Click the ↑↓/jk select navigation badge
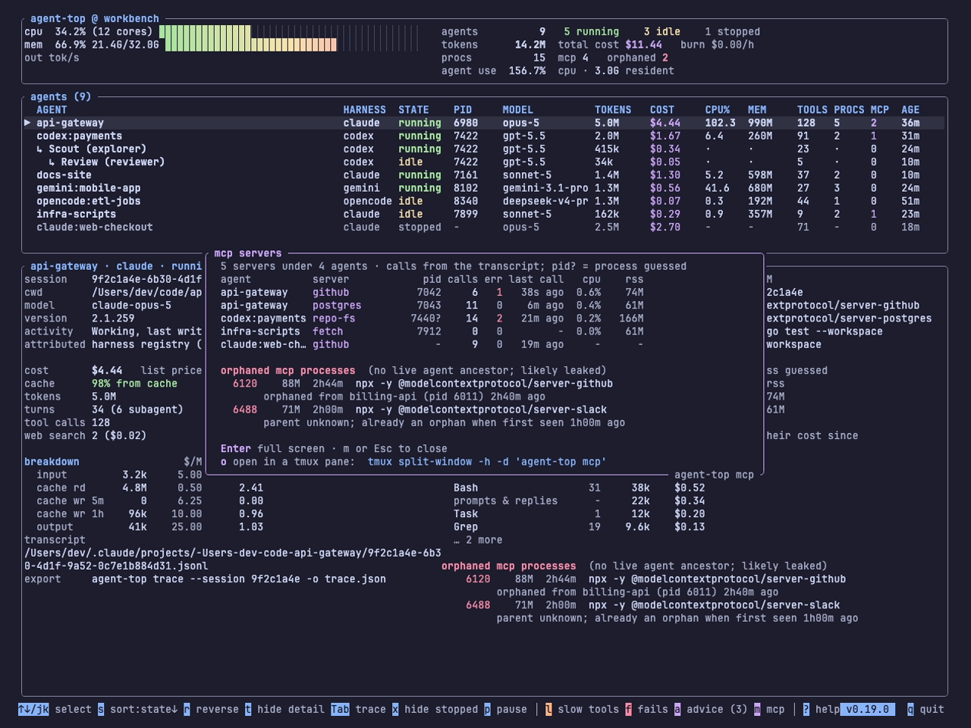The width and height of the screenshot is (971, 728). coord(33,709)
